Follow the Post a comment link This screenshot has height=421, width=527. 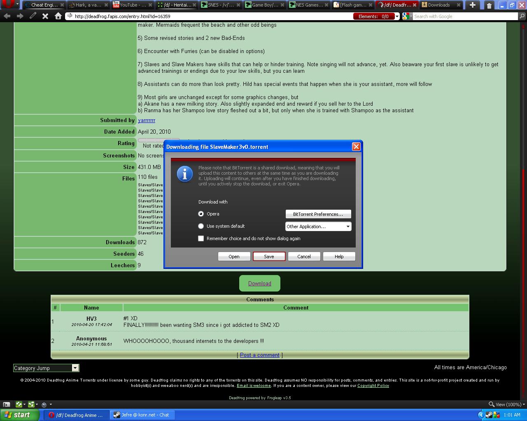(260, 355)
